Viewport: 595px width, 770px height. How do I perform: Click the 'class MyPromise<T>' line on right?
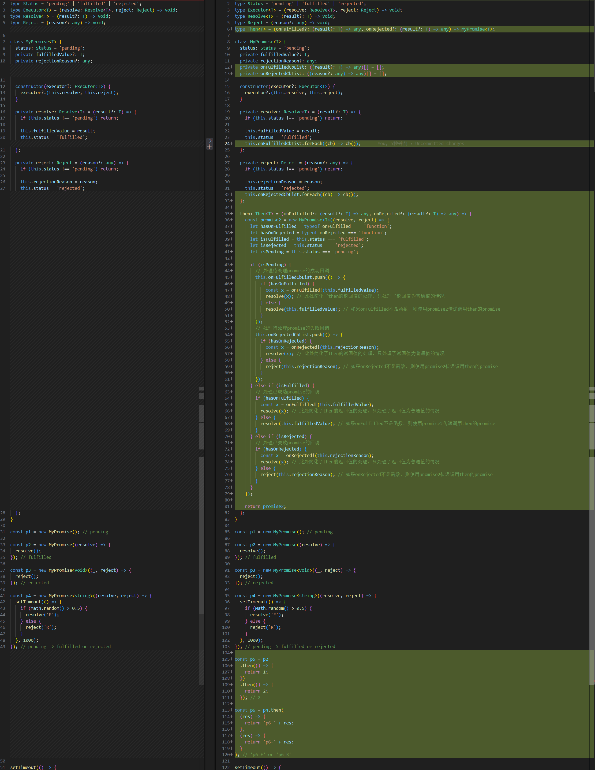260,42
